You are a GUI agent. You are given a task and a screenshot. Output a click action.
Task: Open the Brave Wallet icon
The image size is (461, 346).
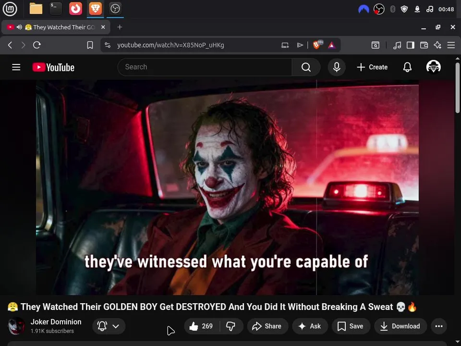(x=424, y=45)
